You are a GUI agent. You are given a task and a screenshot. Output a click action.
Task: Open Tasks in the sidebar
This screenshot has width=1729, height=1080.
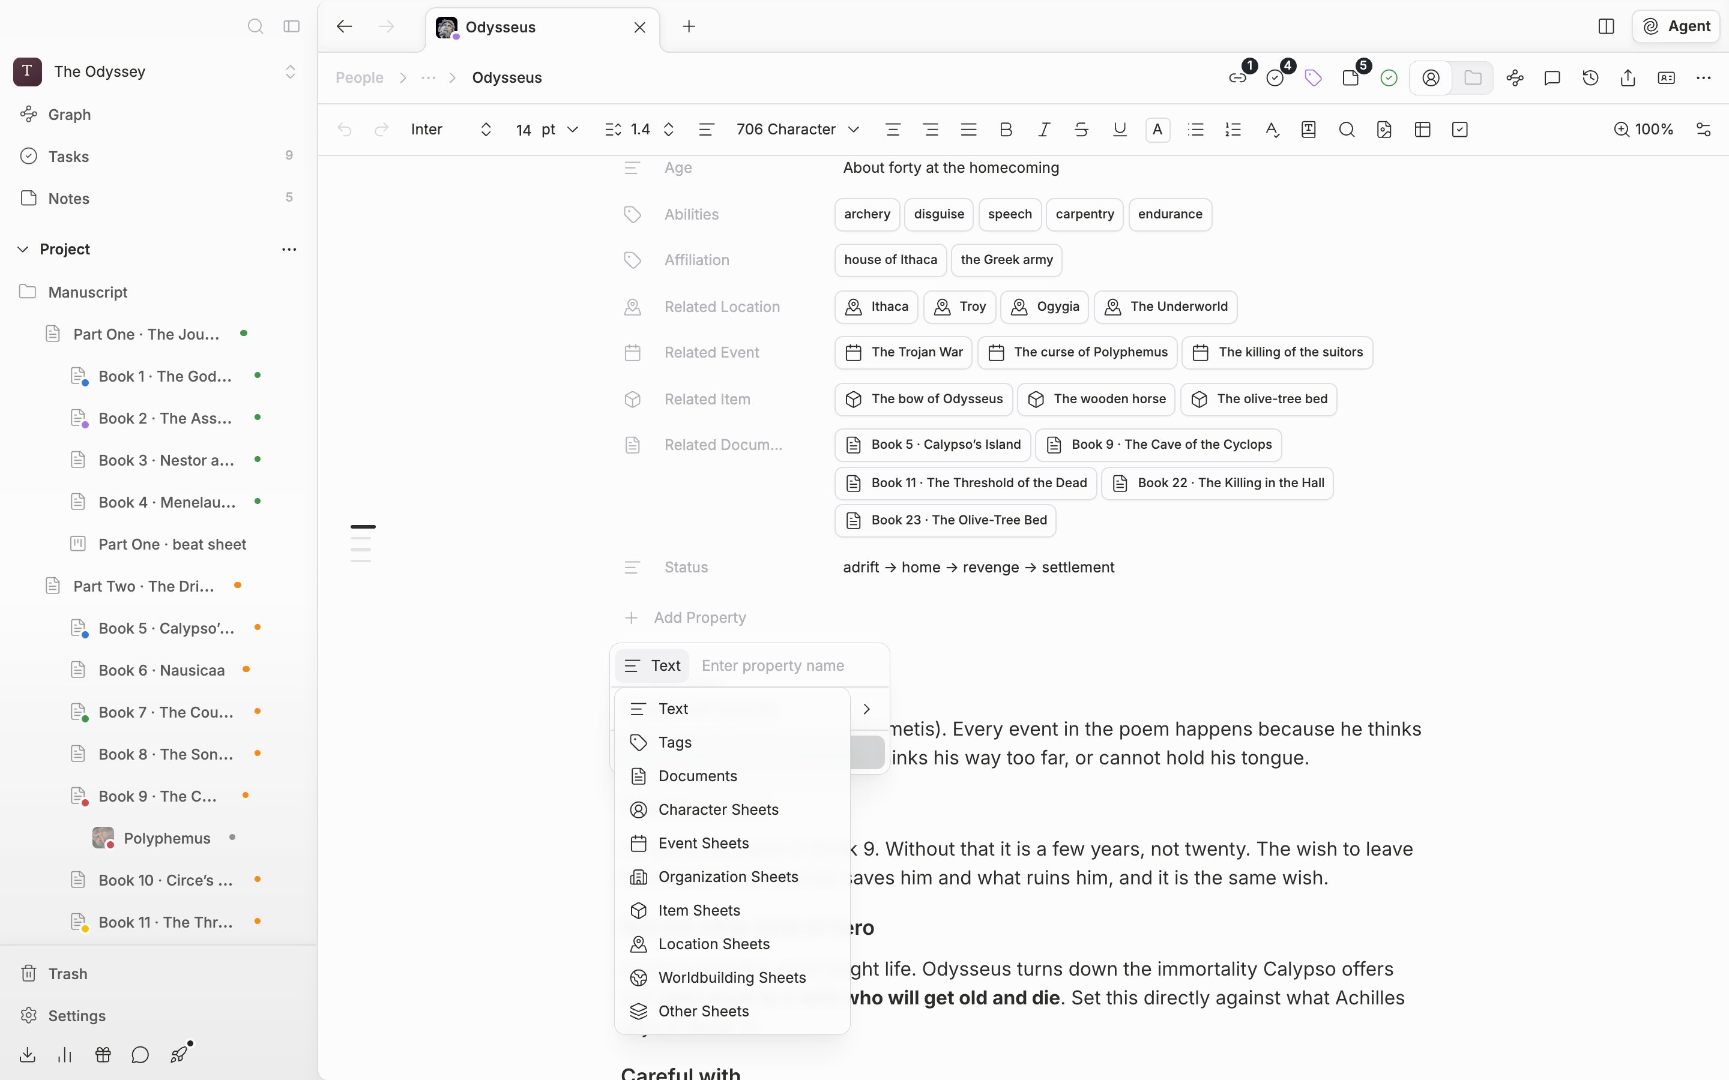click(x=157, y=157)
